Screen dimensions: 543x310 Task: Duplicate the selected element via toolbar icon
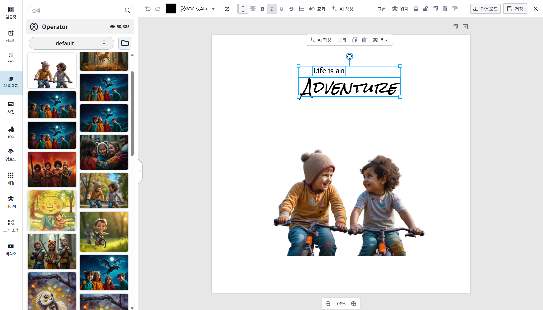point(435,9)
